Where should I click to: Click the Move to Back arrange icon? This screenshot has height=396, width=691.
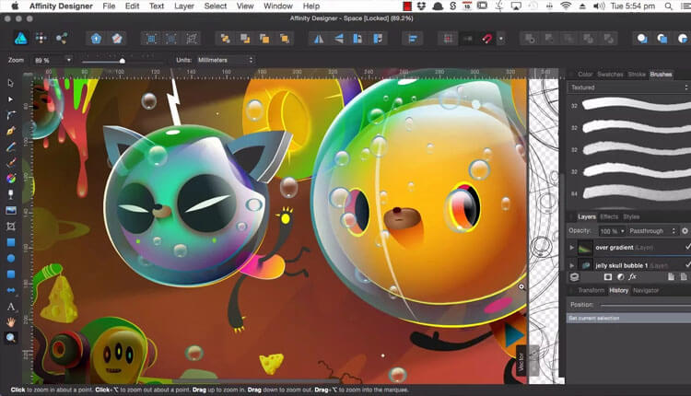click(225, 39)
